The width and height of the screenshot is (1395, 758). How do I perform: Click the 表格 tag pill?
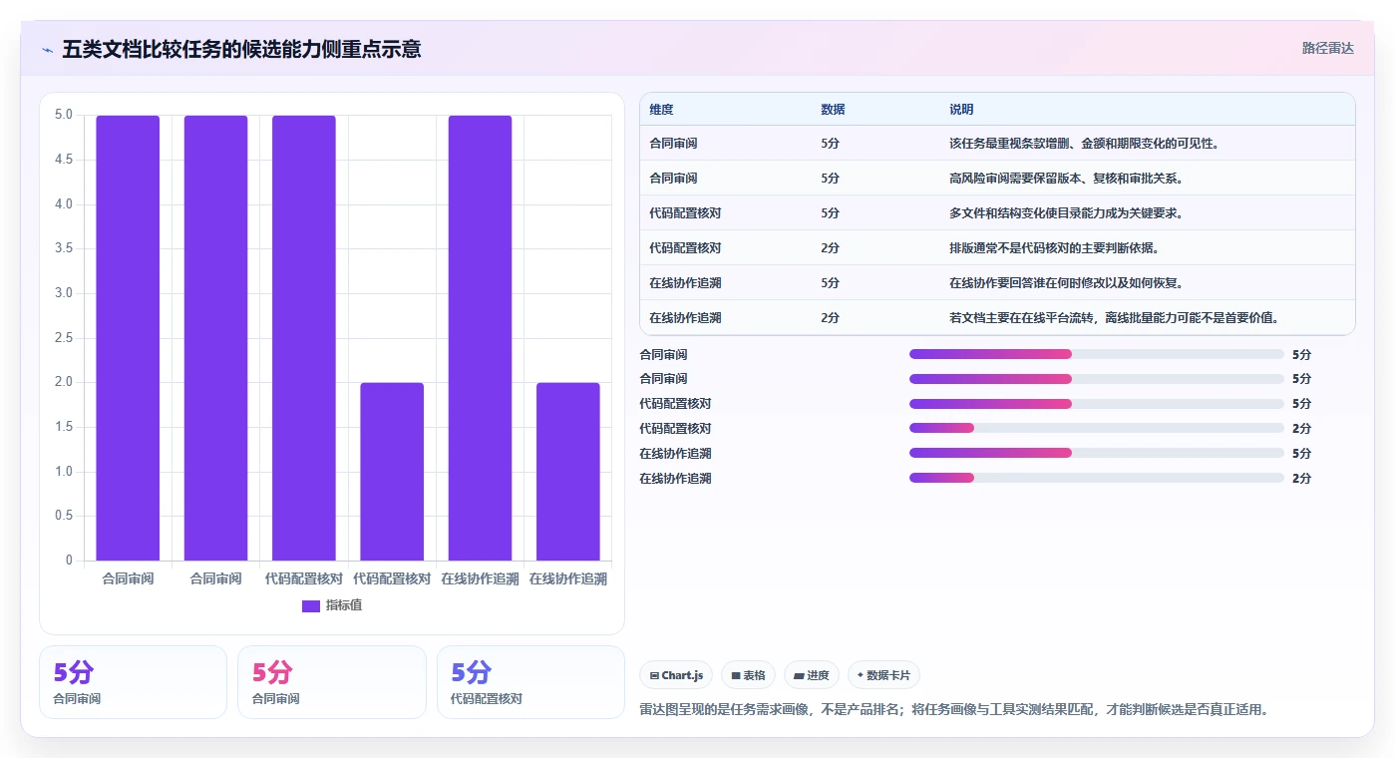pyautogui.click(x=748, y=675)
